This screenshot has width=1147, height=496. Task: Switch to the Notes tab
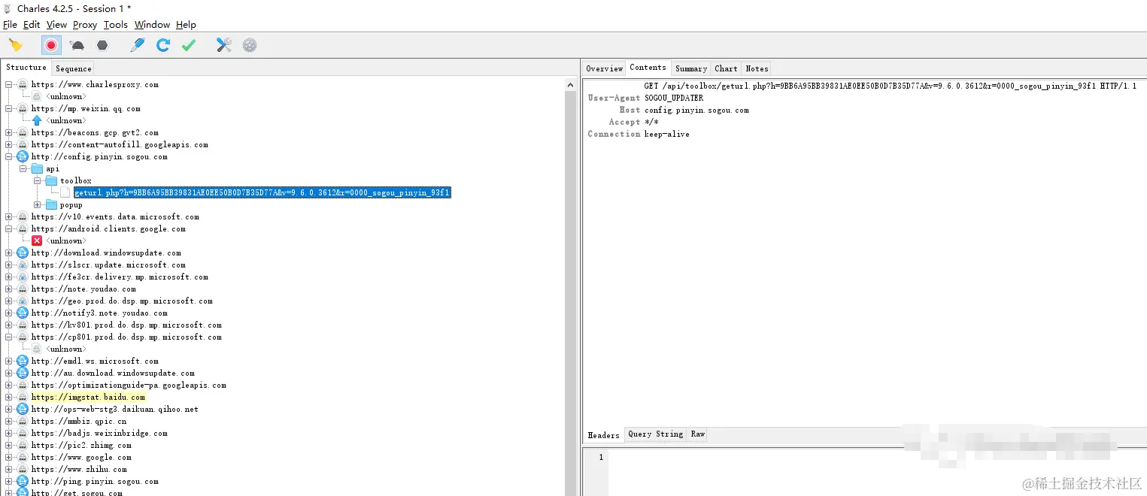click(x=757, y=68)
